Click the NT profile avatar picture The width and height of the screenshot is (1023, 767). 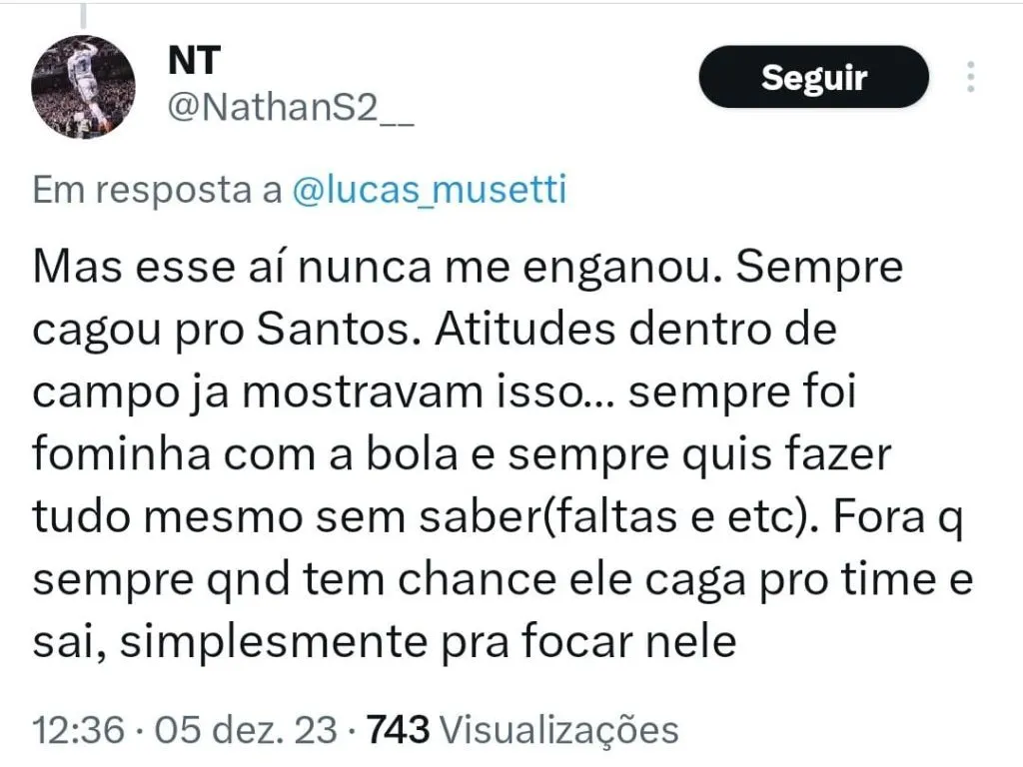tap(84, 86)
